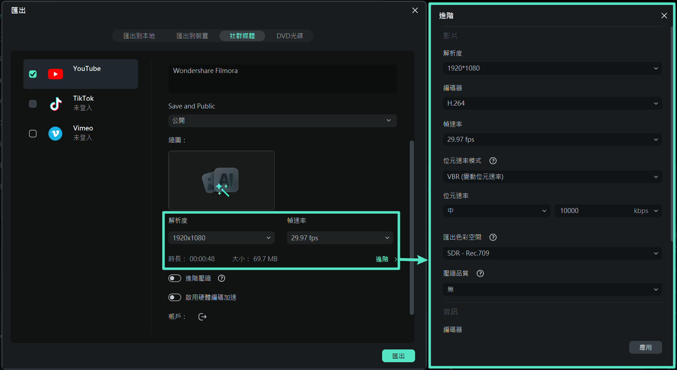677x370 pixels.
Task: Expand the SDR - Rec.709 color space dropdown
Action: pos(552,253)
